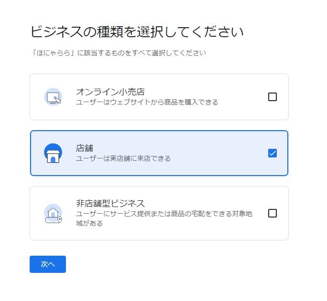
Task: Click the ユーザーは実店舗に来店できる description
Action: click(x=123, y=158)
